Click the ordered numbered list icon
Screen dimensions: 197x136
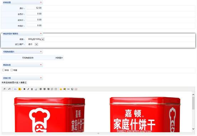52,89
